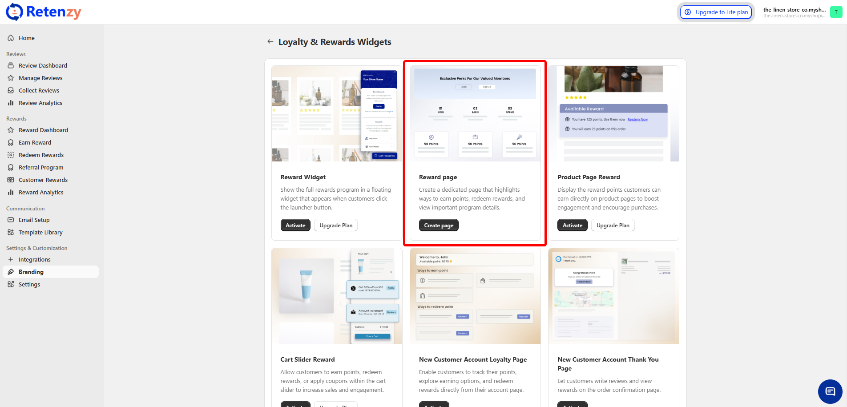Click the Reward Analytics chart icon
This screenshot has height=407, width=847.
(x=11, y=192)
